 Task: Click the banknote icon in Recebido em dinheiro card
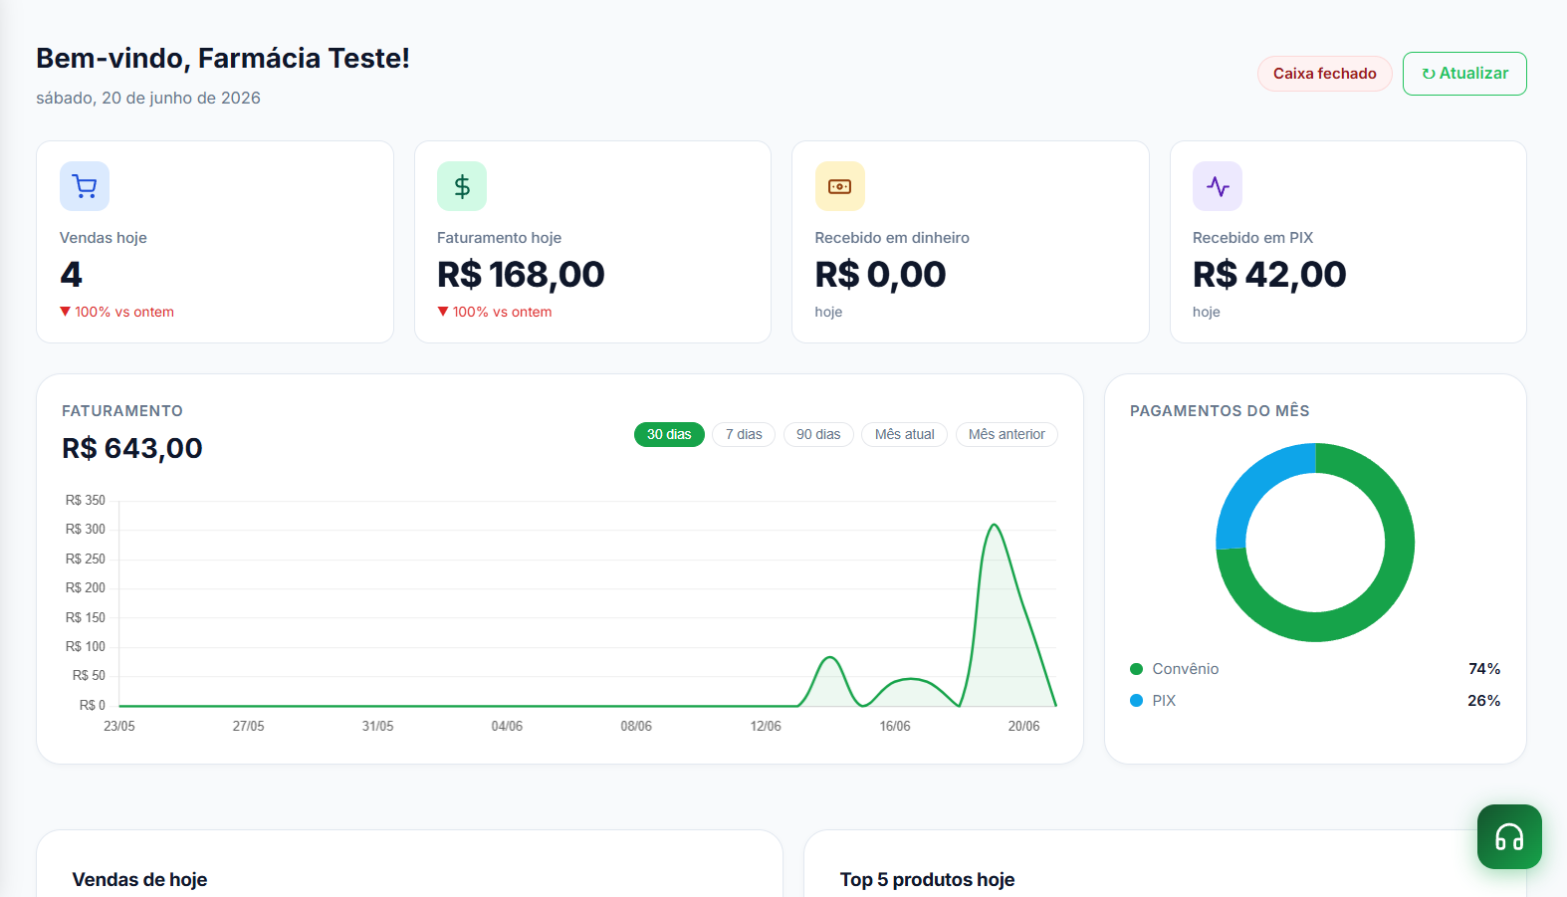(x=840, y=186)
